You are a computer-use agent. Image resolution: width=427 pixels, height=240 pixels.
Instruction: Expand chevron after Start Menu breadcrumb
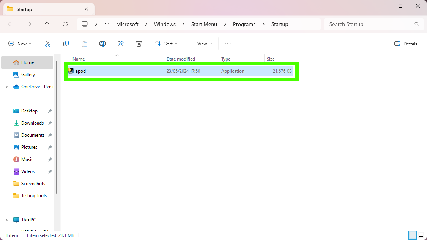coord(225,24)
